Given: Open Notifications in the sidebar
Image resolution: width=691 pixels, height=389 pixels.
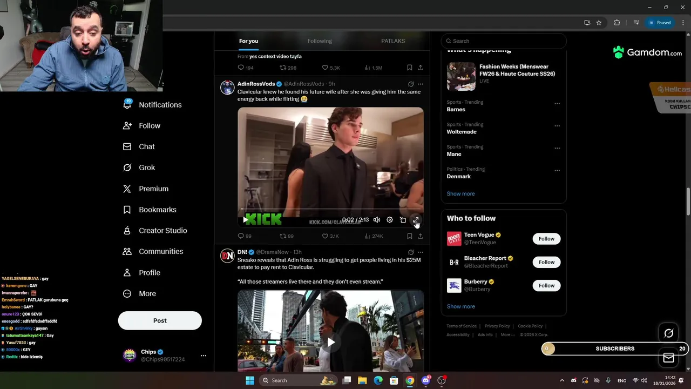Looking at the screenshot, I should tap(152, 105).
